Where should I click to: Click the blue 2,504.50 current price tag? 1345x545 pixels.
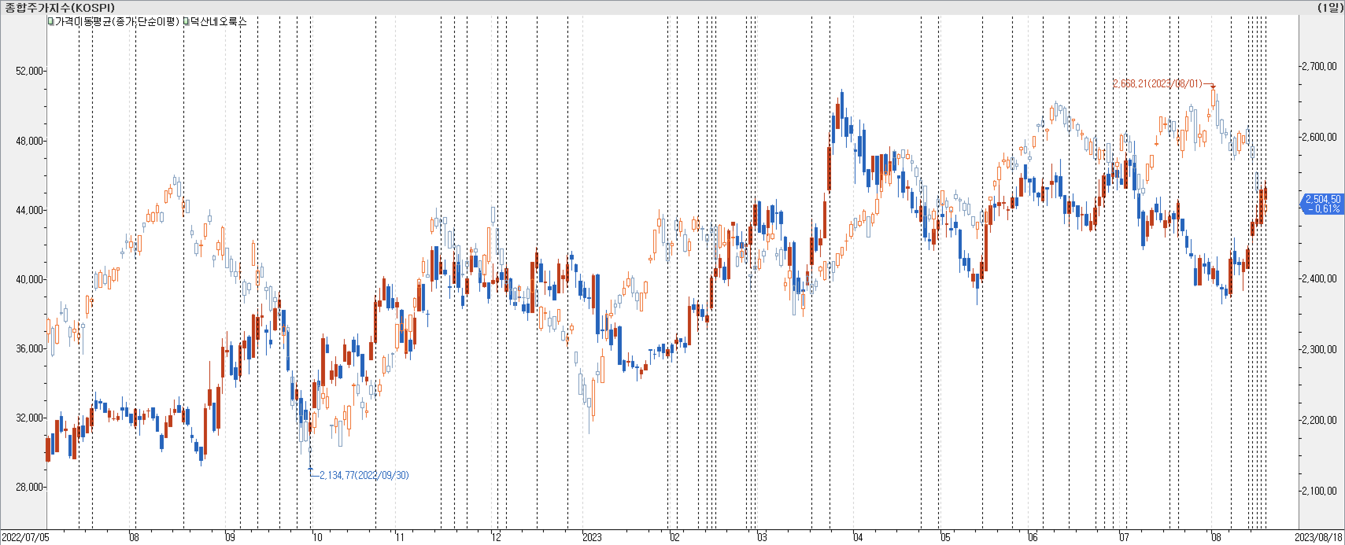(1323, 204)
